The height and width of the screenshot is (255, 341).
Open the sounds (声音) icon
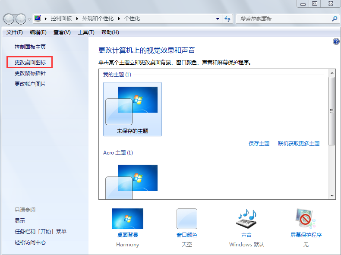(246, 219)
